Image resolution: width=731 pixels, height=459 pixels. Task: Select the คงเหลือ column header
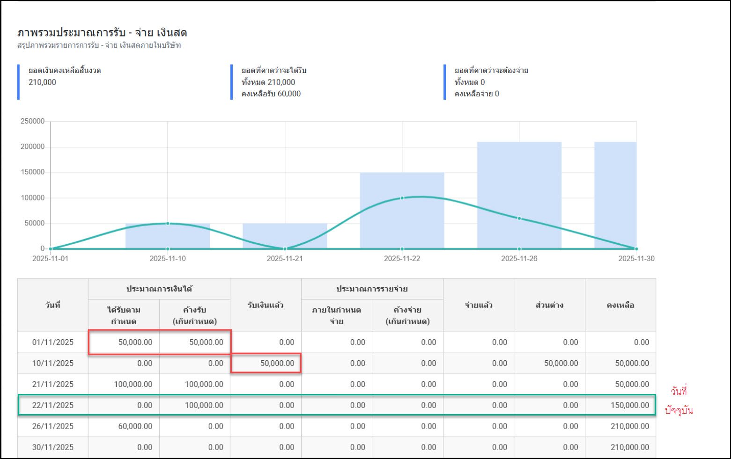(x=620, y=305)
